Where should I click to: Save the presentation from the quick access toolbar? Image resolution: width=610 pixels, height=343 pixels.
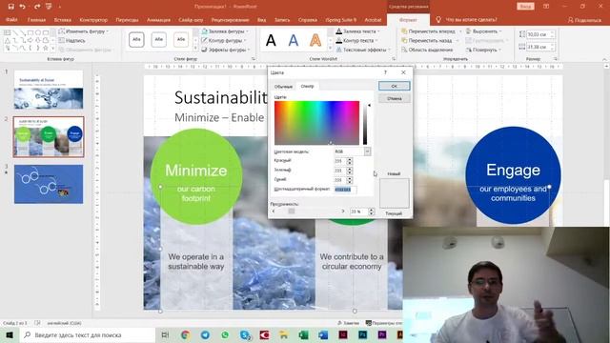pyautogui.click(x=10, y=7)
